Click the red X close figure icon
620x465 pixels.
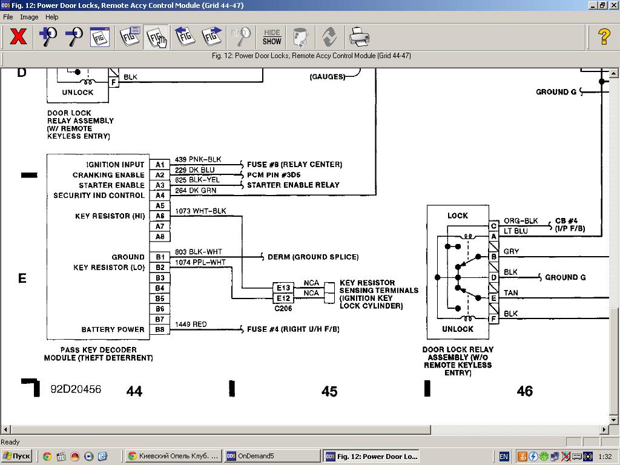[18, 37]
